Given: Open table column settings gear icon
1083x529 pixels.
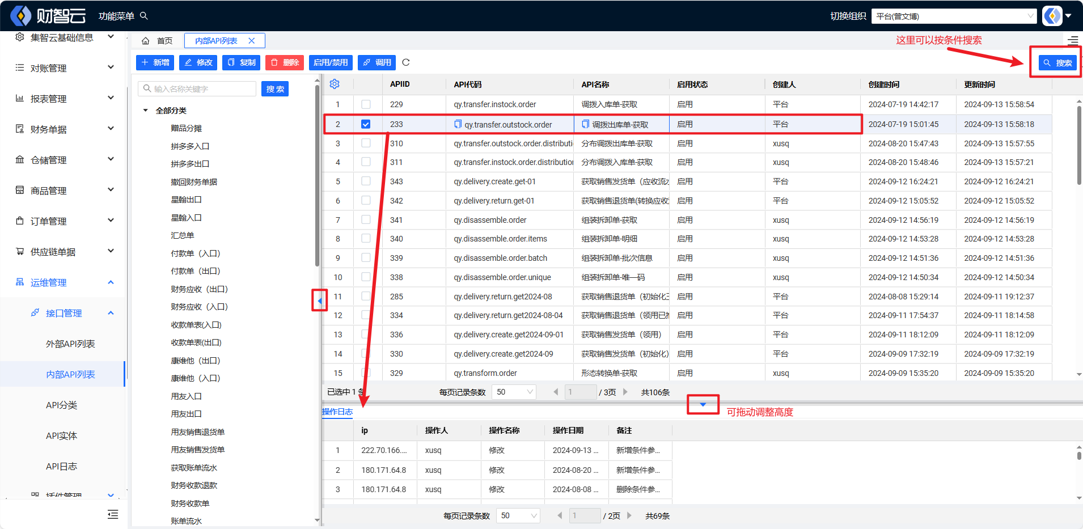Looking at the screenshot, I should click(335, 84).
